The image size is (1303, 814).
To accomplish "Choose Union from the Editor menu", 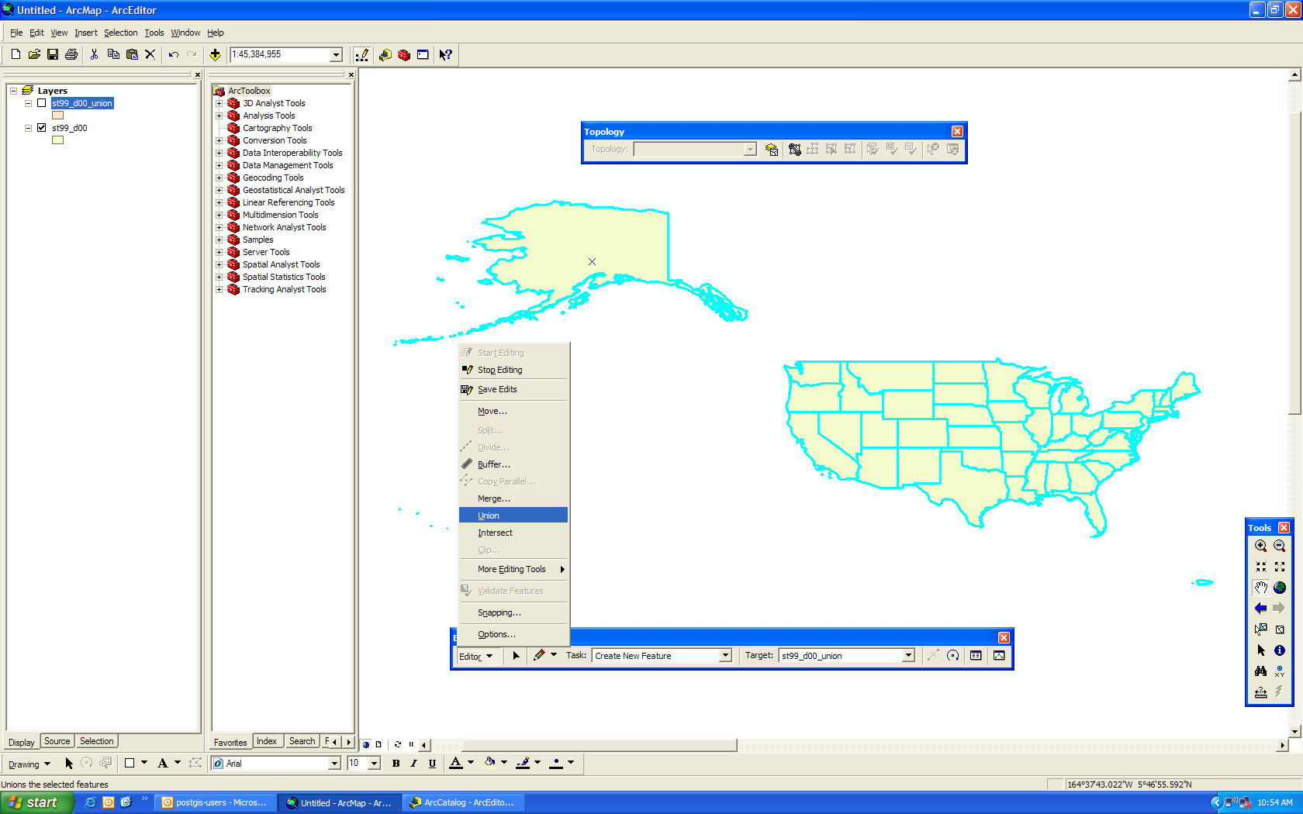I will pos(489,516).
